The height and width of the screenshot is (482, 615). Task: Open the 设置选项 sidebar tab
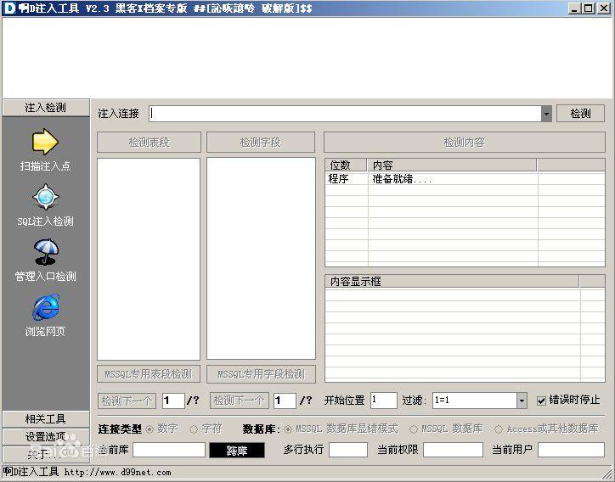(46, 436)
